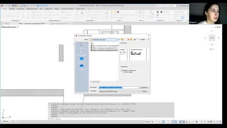The width and height of the screenshot is (227, 128).
Task: Go up one folder level in save dialog
Action: [122, 39]
